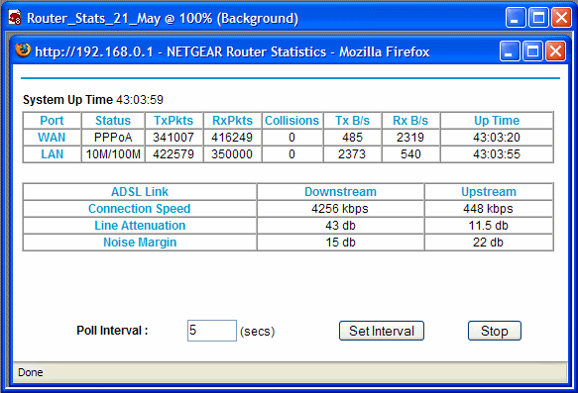
Task: Maximize the Router_Stats_21_May background window
Action: (x=538, y=18)
